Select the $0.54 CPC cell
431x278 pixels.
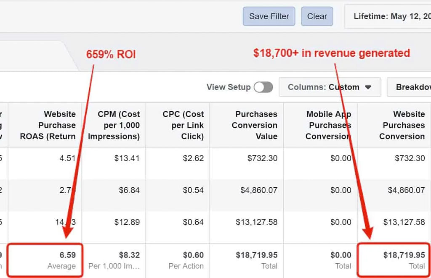point(193,190)
